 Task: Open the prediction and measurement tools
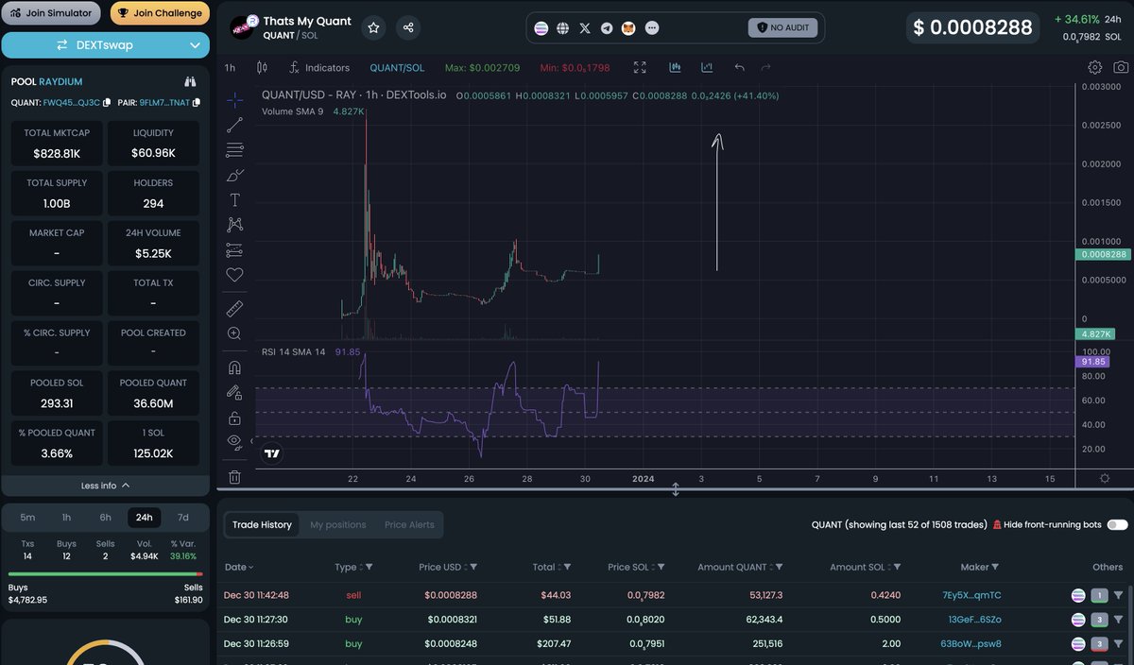pos(234,249)
